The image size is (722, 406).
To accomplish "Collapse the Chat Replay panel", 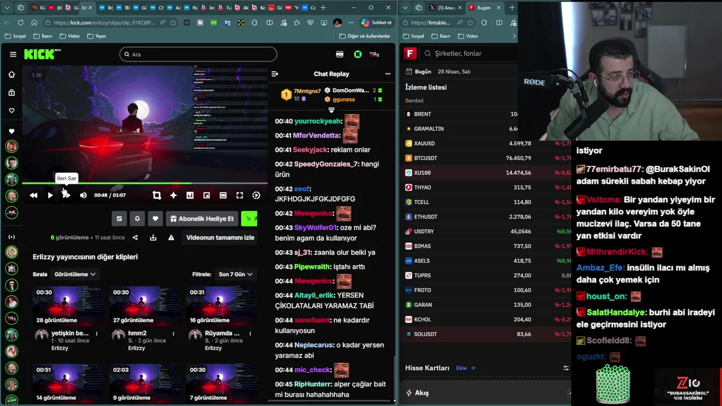I will (275, 74).
